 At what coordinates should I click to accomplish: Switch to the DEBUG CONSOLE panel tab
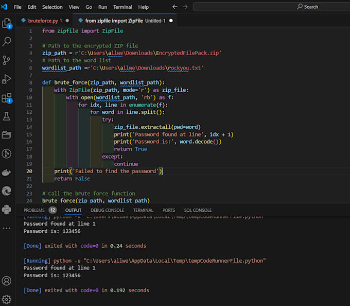click(107, 210)
